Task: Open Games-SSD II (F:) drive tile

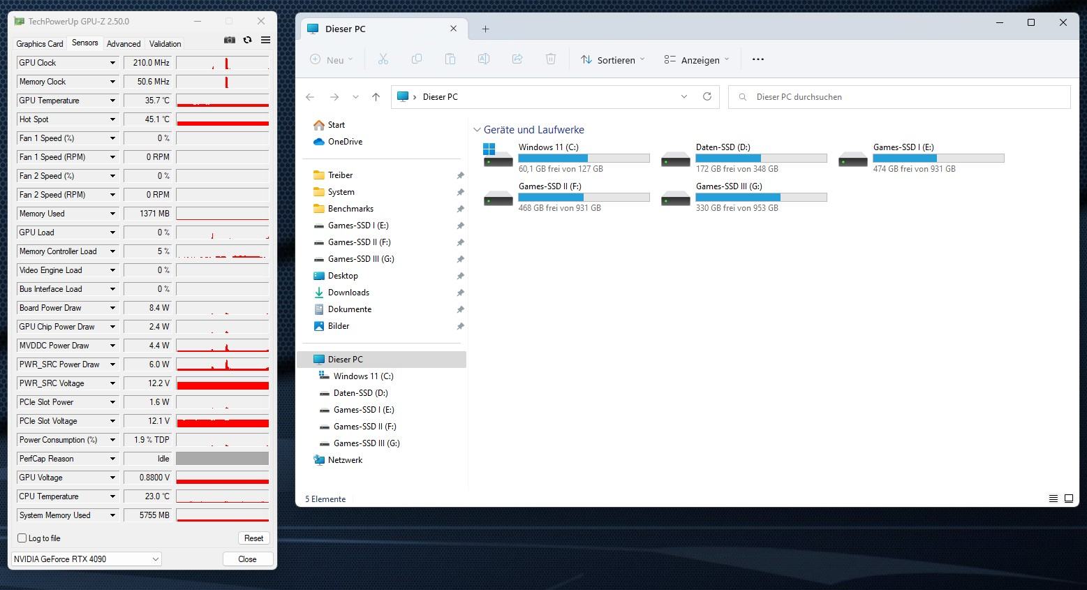Action: coord(566,197)
